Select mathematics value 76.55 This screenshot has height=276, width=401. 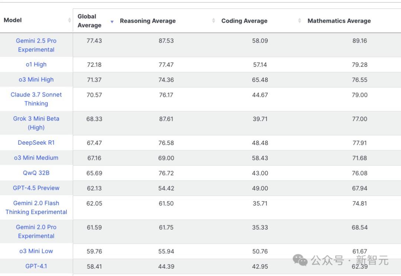(359, 80)
